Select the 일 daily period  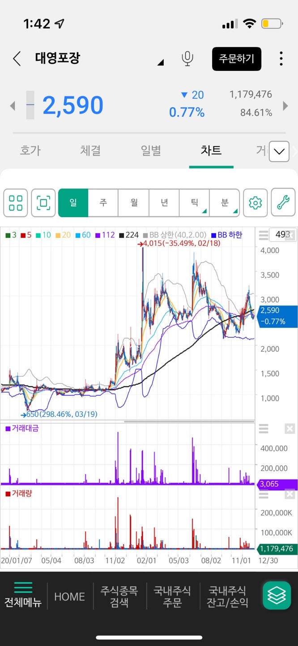click(x=73, y=203)
